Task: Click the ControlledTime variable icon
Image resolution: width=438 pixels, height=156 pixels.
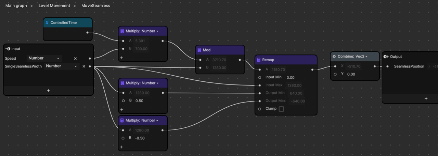Action: (47, 23)
